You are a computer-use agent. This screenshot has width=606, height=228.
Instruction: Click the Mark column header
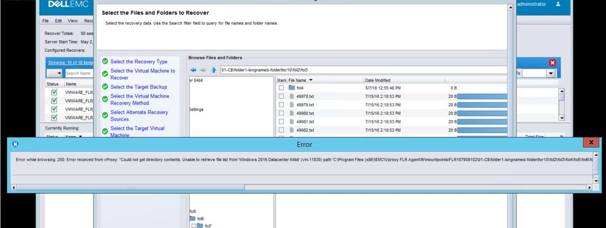pyautogui.click(x=281, y=80)
